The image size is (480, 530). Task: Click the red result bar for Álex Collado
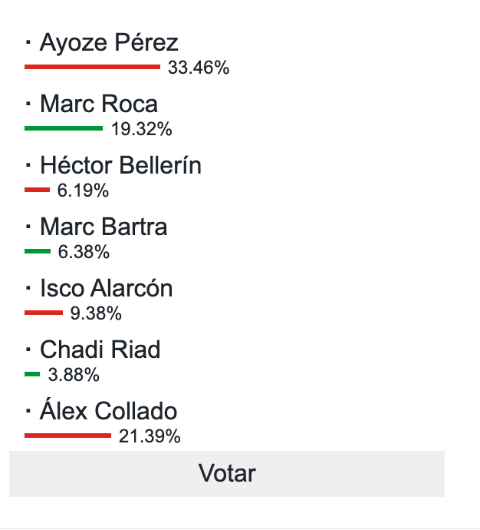pos(67,436)
